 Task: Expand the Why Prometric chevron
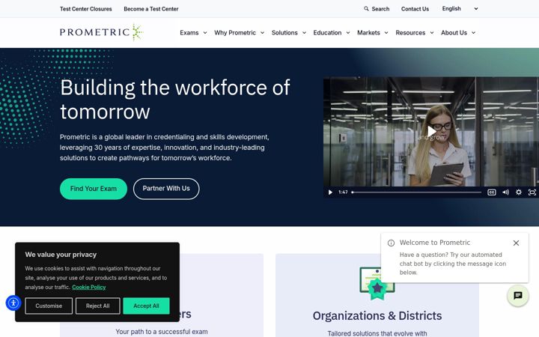point(262,33)
